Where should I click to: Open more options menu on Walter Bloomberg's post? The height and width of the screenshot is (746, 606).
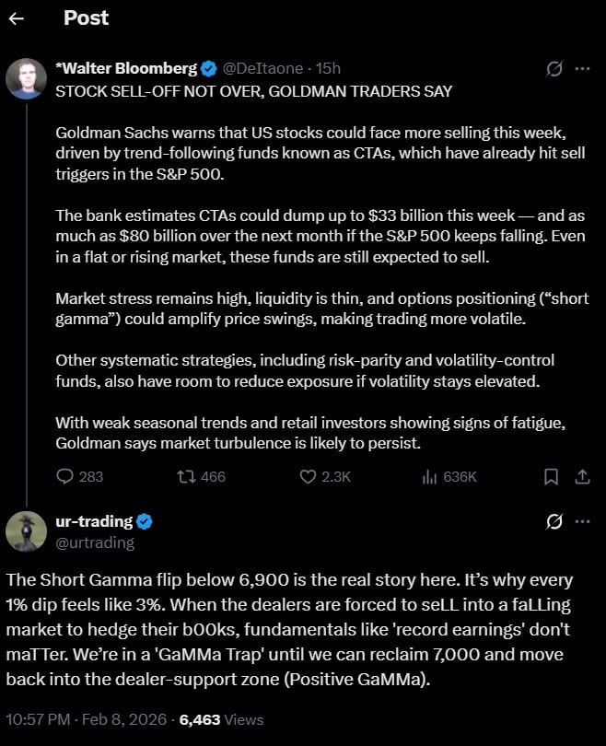pos(582,69)
